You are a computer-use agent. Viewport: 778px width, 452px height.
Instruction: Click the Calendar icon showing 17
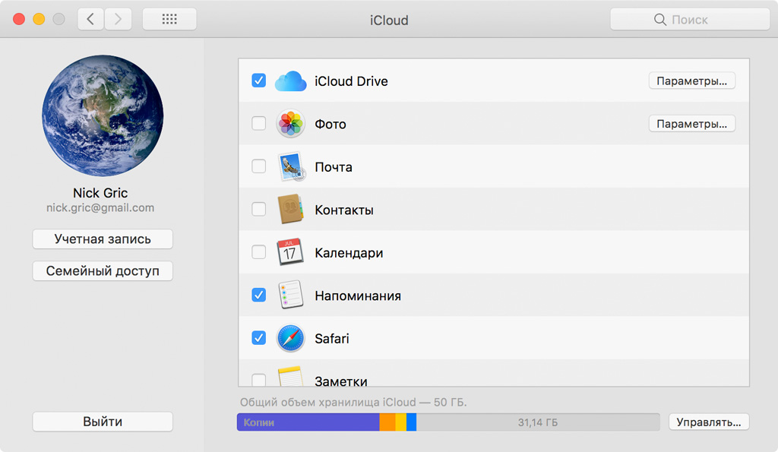[289, 252]
